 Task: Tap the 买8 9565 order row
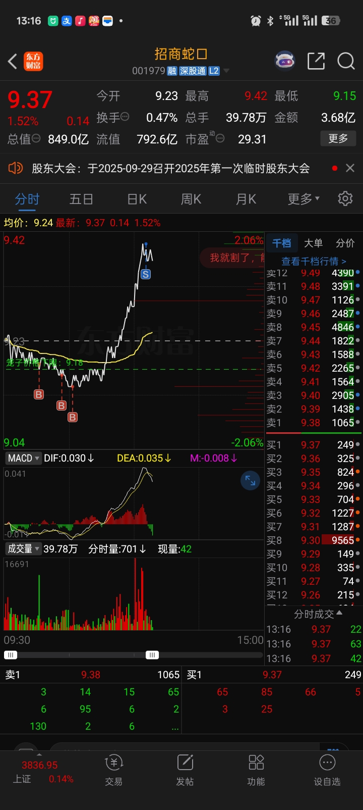point(313,540)
